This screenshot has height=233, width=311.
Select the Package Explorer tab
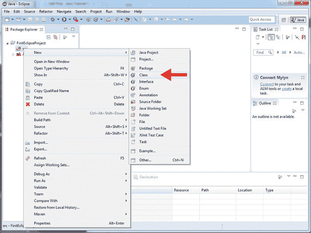point(24,30)
